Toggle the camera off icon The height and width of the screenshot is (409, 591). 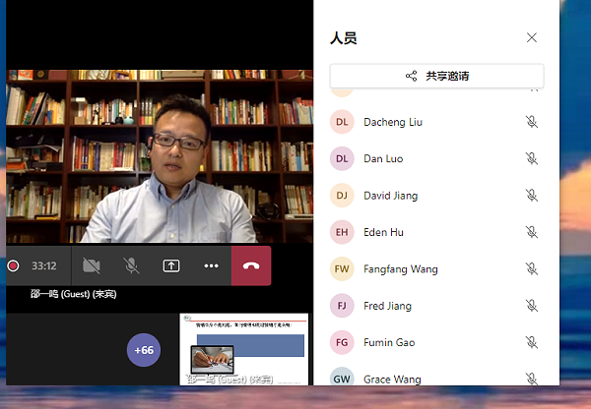(x=92, y=265)
